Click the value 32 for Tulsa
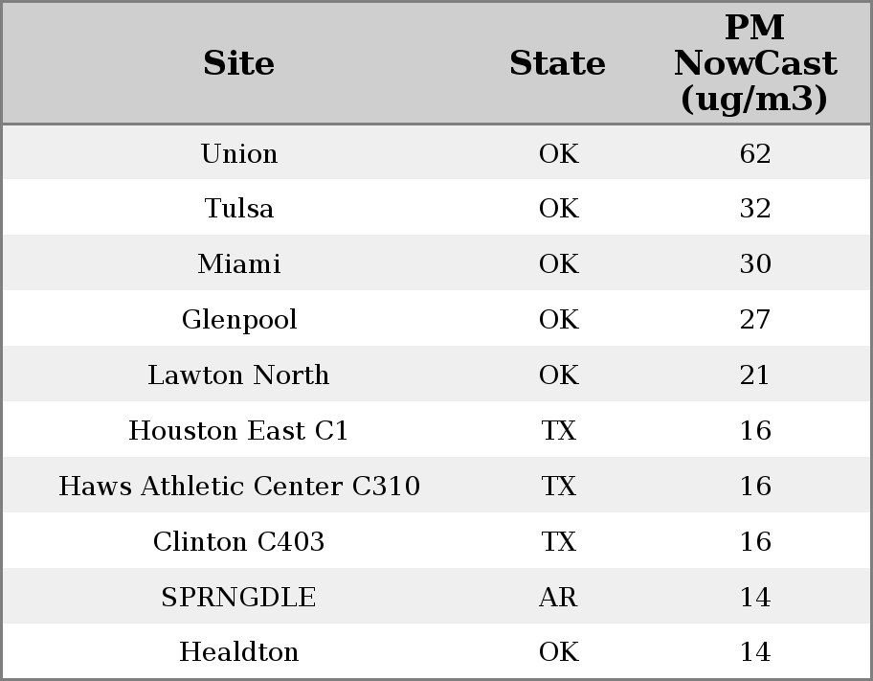873x681 pixels. (755, 208)
